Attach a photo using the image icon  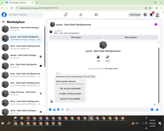pyautogui.click(x=54, y=109)
